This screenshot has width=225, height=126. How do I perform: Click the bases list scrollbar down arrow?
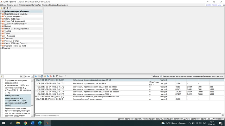32,115
